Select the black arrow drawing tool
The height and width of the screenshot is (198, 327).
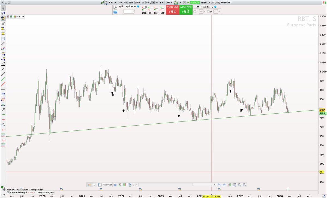(3, 109)
